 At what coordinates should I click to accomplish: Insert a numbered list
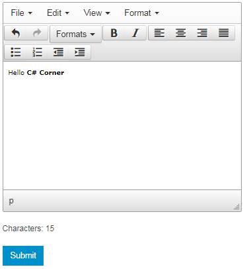[x=37, y=52]
